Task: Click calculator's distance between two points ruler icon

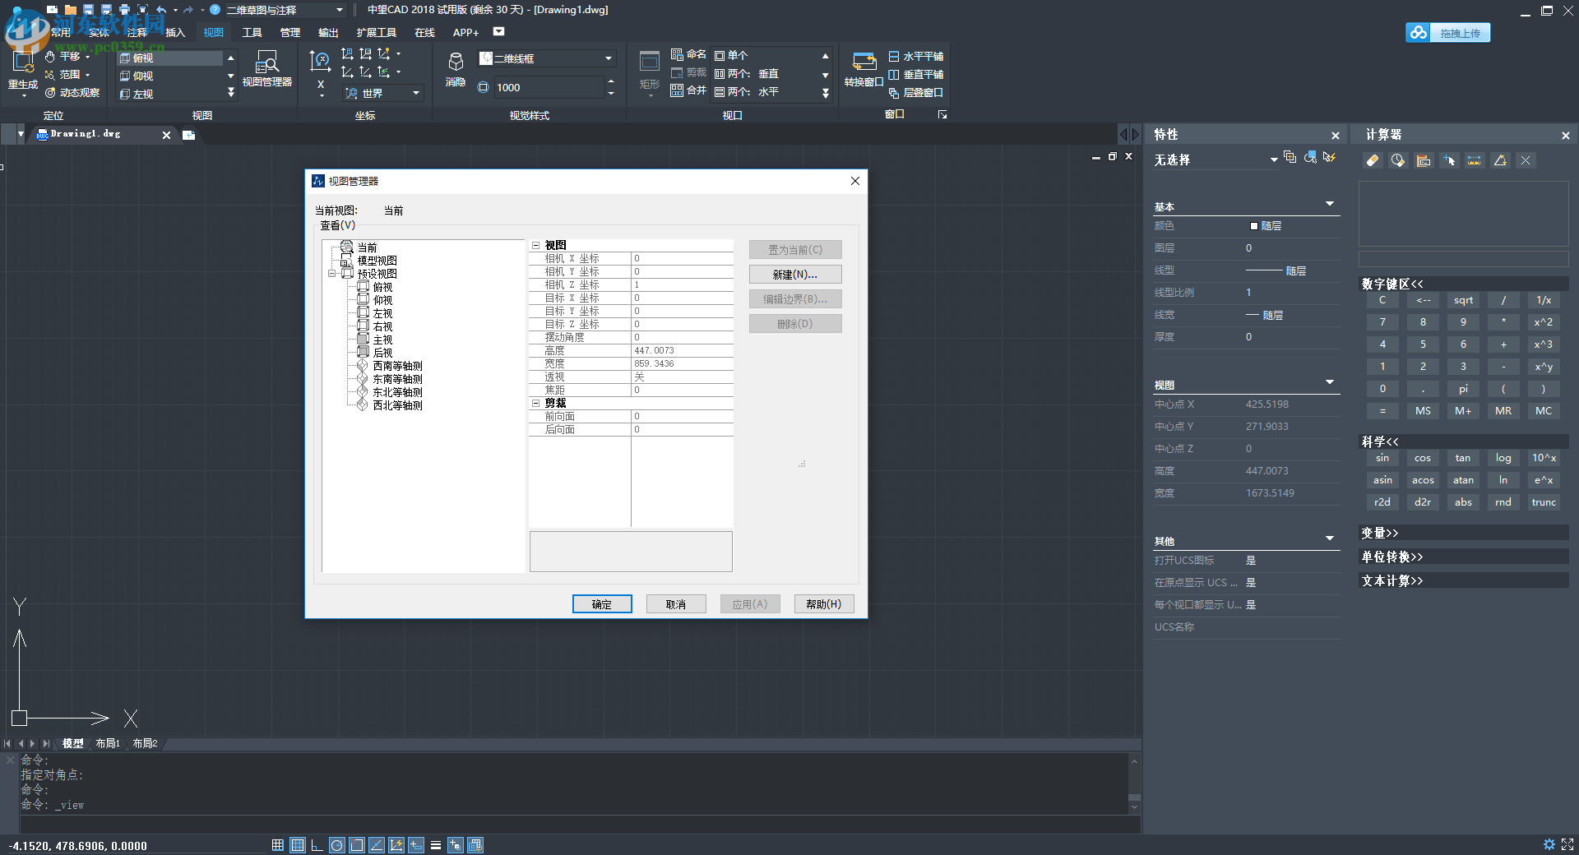Action: pos(1475,160)
